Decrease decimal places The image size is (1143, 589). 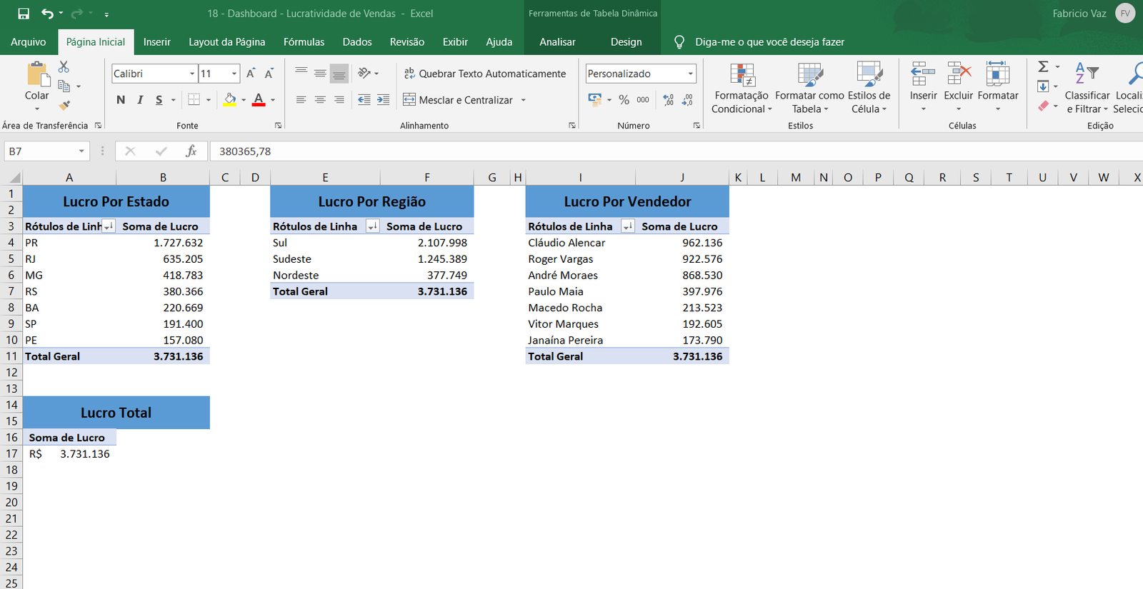[x=687, y=100]
